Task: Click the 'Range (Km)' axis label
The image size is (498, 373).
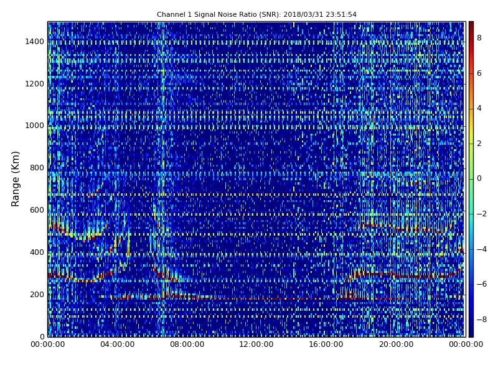Action: point(15,179)
